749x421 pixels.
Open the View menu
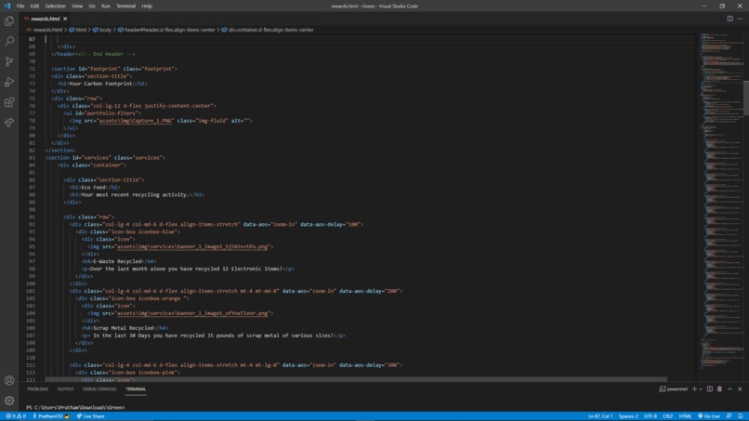[x=77, y=7]
